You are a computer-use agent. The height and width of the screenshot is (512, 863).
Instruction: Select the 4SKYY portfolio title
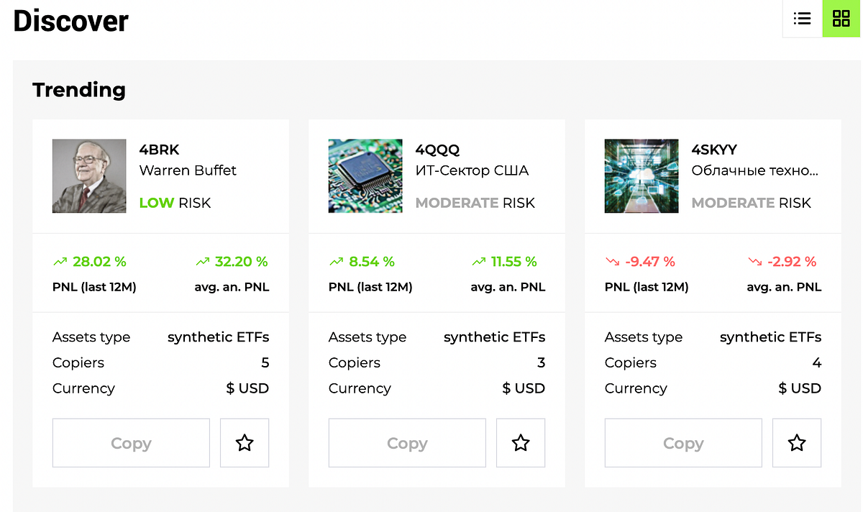click(713, 150)
